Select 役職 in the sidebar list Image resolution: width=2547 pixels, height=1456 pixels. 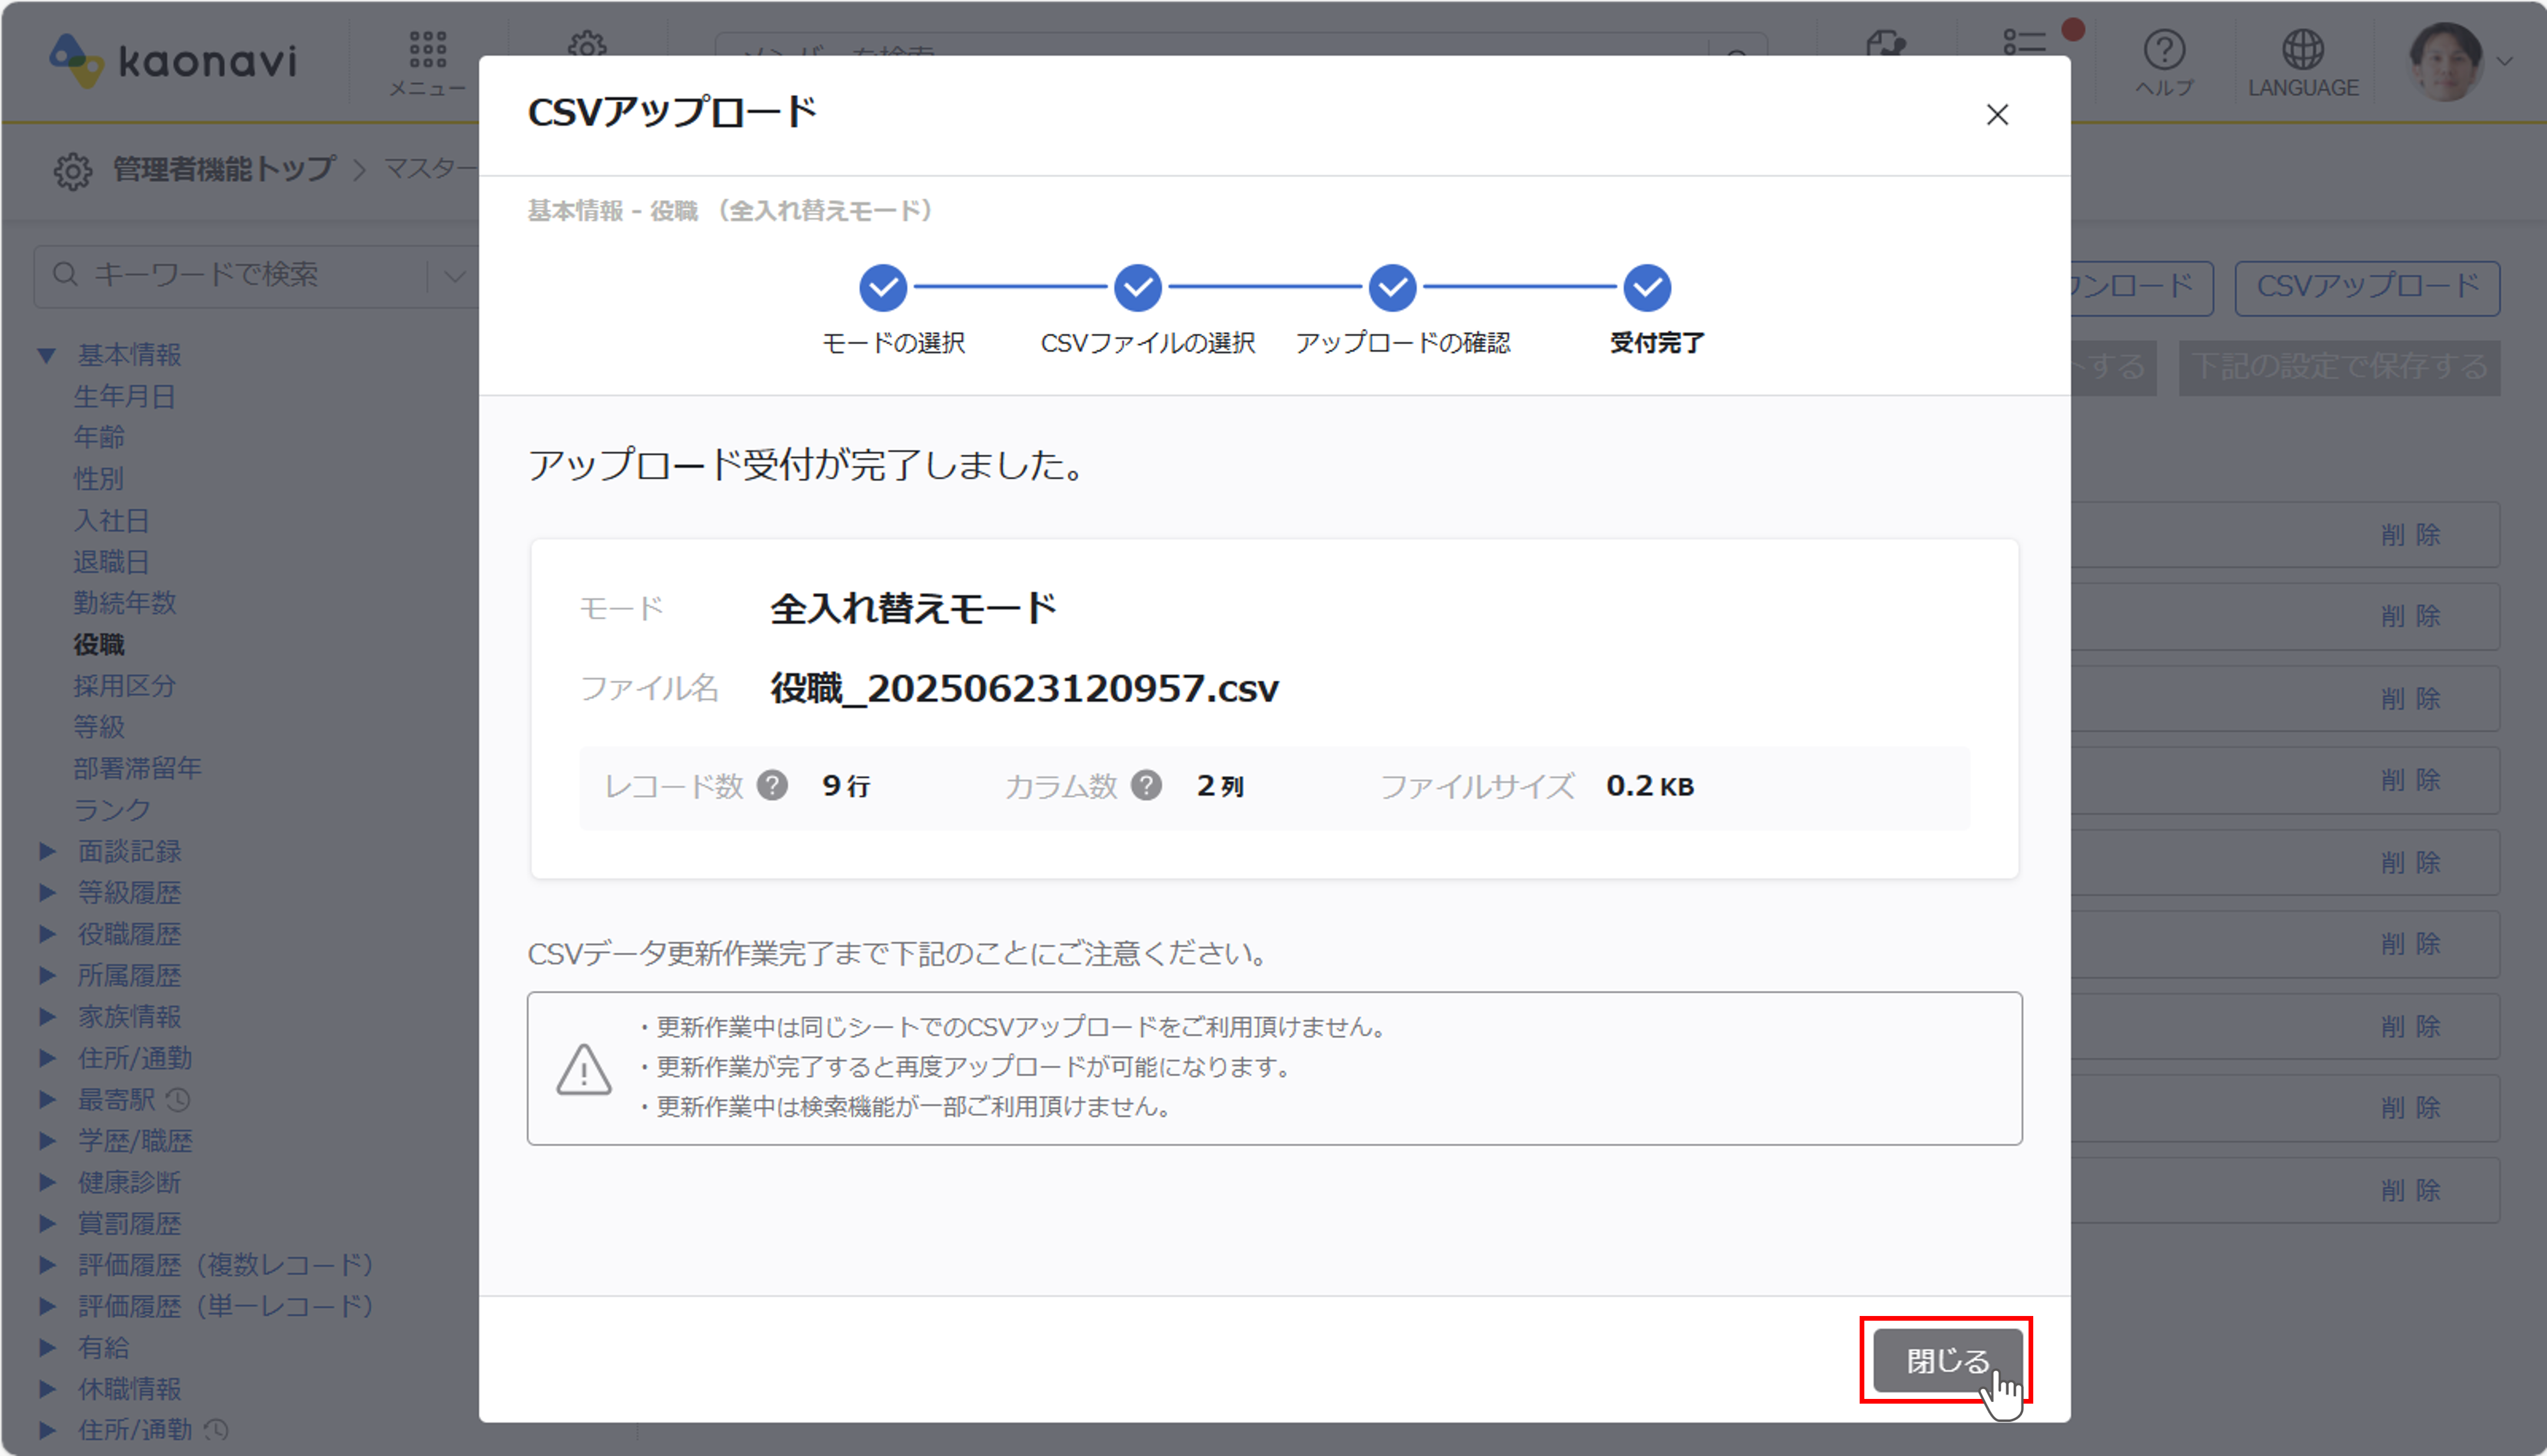(x=98, y=645)
